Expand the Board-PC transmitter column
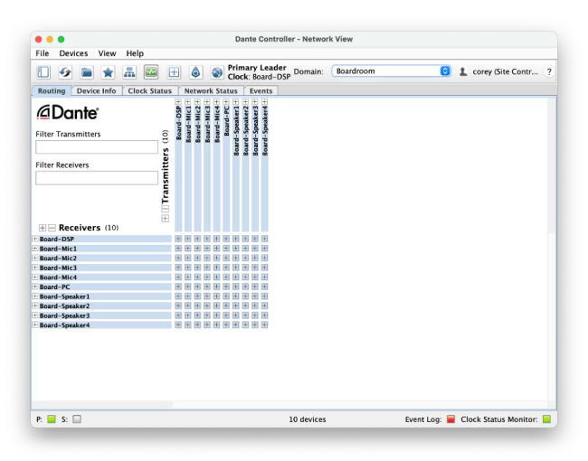Screen dimensions: 588x461 (x=226, y=102)
